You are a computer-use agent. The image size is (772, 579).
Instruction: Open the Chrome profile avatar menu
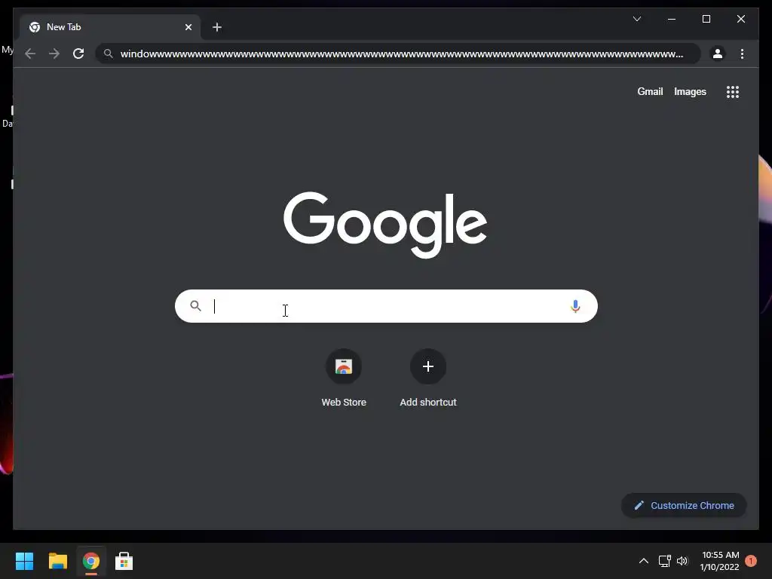[x=718, y=54]
